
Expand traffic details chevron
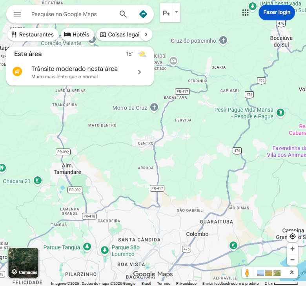[x=139, y=72]
